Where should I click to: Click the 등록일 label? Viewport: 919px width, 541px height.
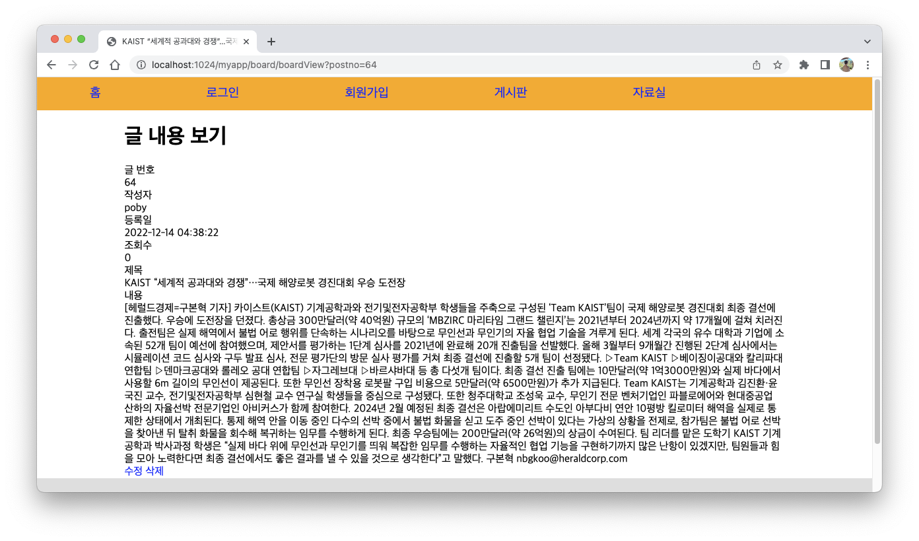[x=138, y=220]
